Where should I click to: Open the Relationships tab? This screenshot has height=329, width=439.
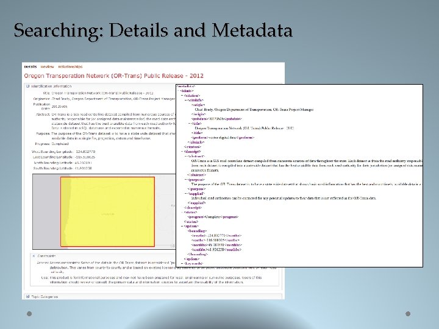pyautogui.click(x=70, y=66)
